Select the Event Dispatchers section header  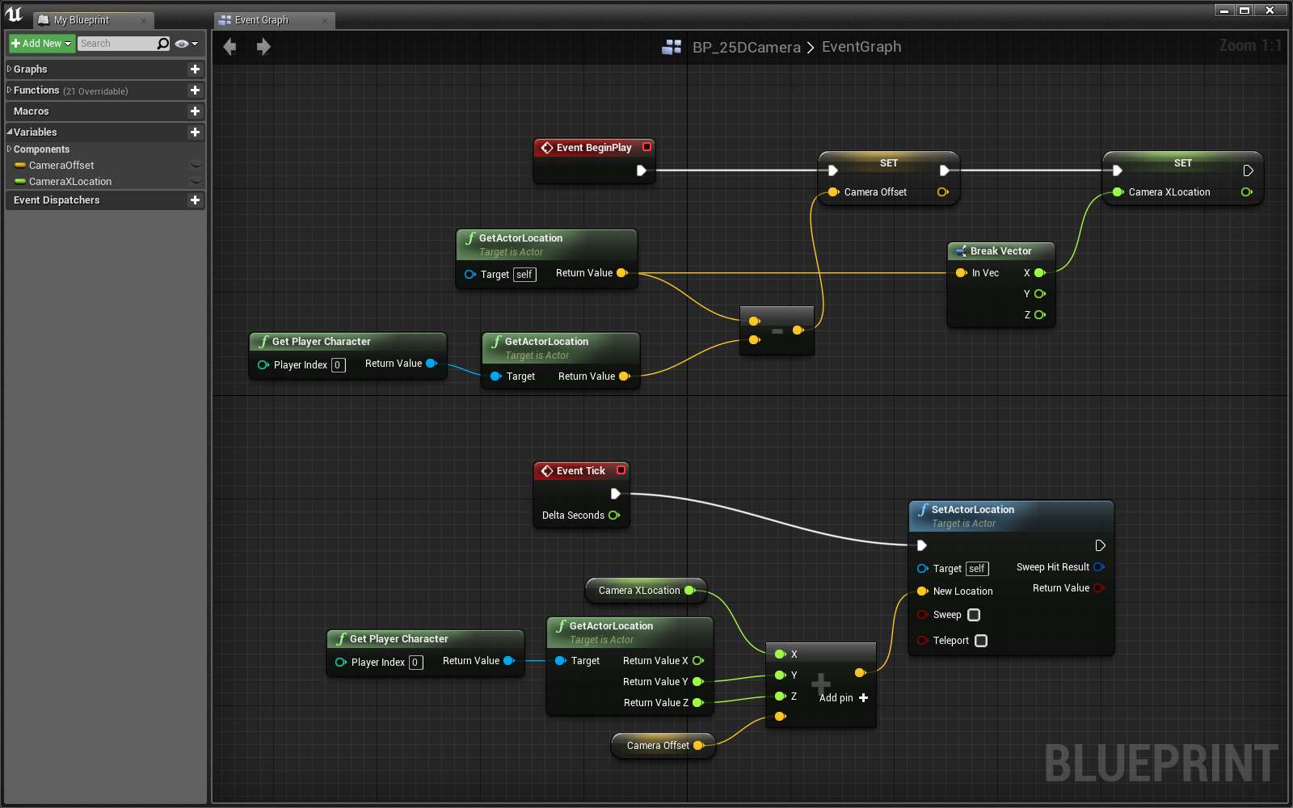tap(105, 200)
